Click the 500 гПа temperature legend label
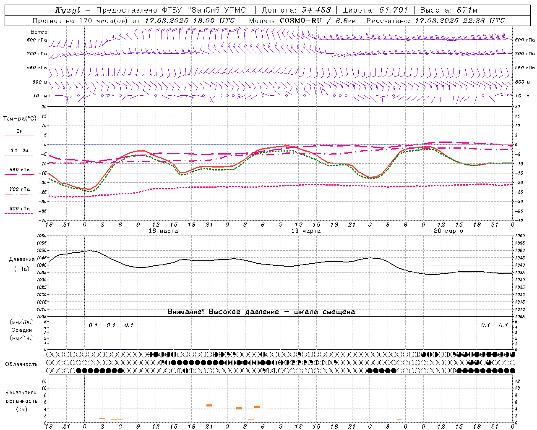 [x=20, y=209]
